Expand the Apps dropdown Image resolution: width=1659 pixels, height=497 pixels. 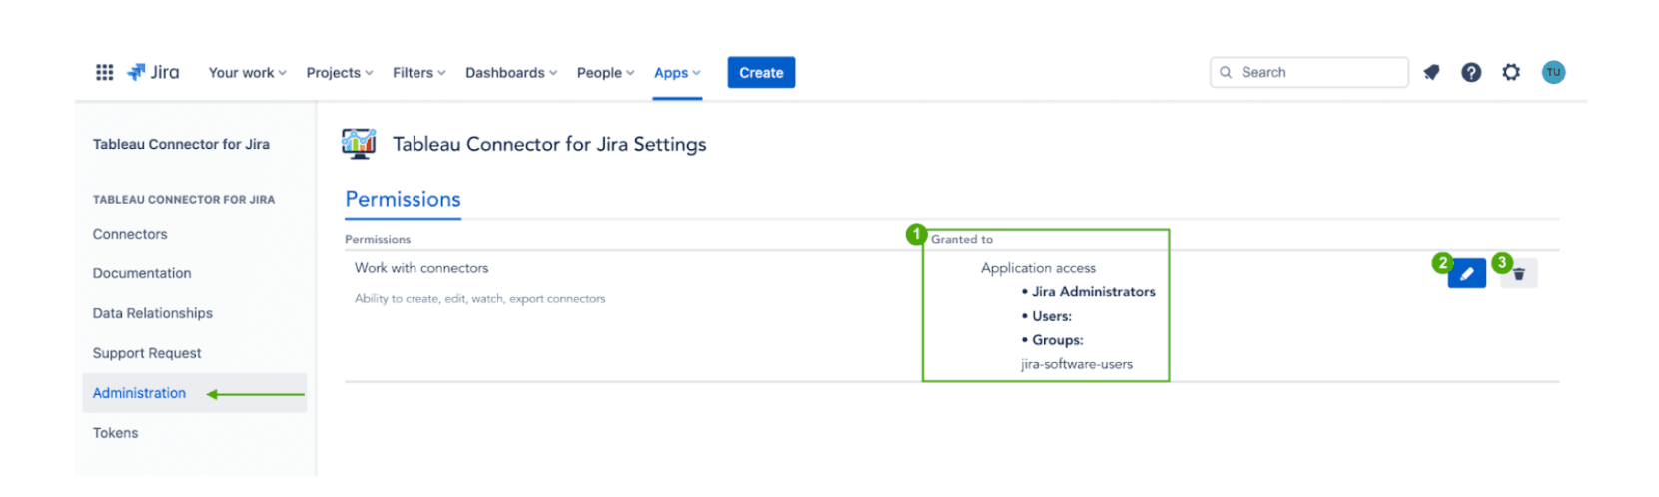(x=677, y=73)
